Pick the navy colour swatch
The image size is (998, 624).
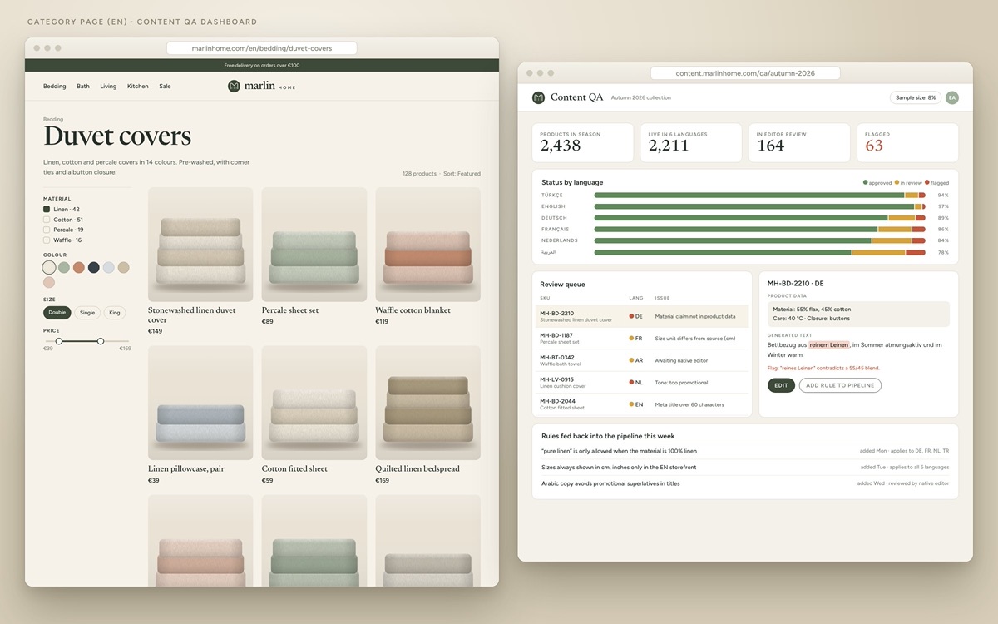94,267
